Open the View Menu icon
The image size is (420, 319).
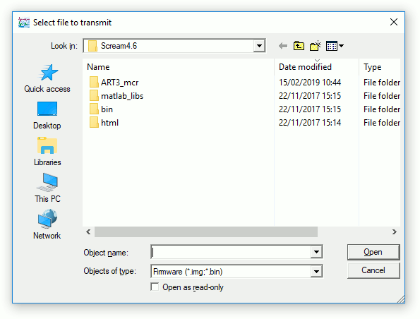click(x=335, y=46)
